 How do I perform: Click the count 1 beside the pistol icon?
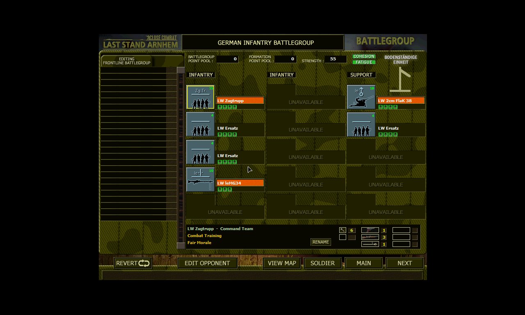384,231
